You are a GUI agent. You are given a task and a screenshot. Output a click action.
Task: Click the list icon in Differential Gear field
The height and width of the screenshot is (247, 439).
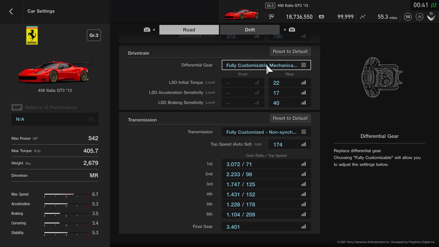pyautogui.click(x=304, y=65)
